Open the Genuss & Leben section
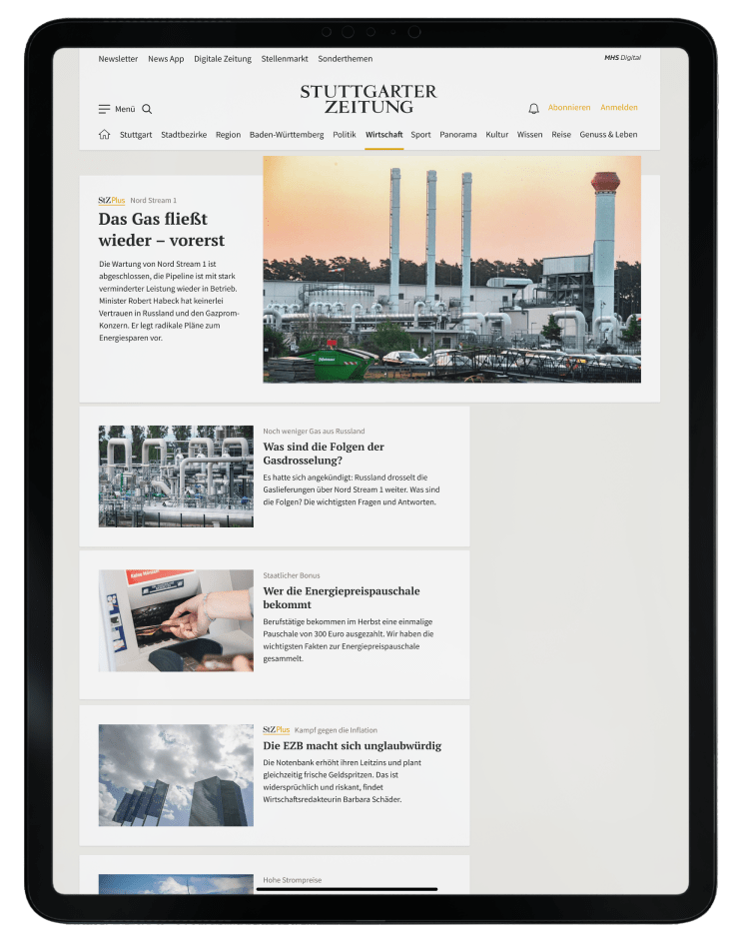The image size is (737, 947). (x=608, y=134)
